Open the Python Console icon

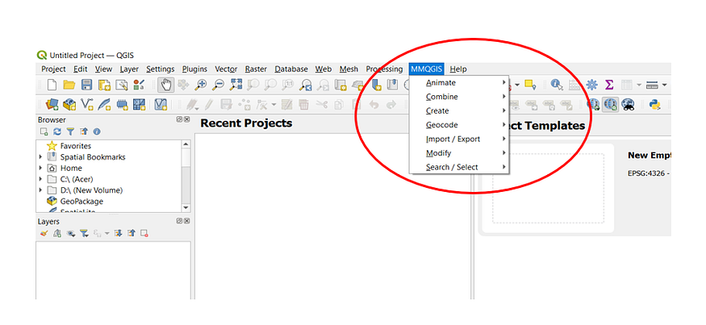tap(654, 105)
